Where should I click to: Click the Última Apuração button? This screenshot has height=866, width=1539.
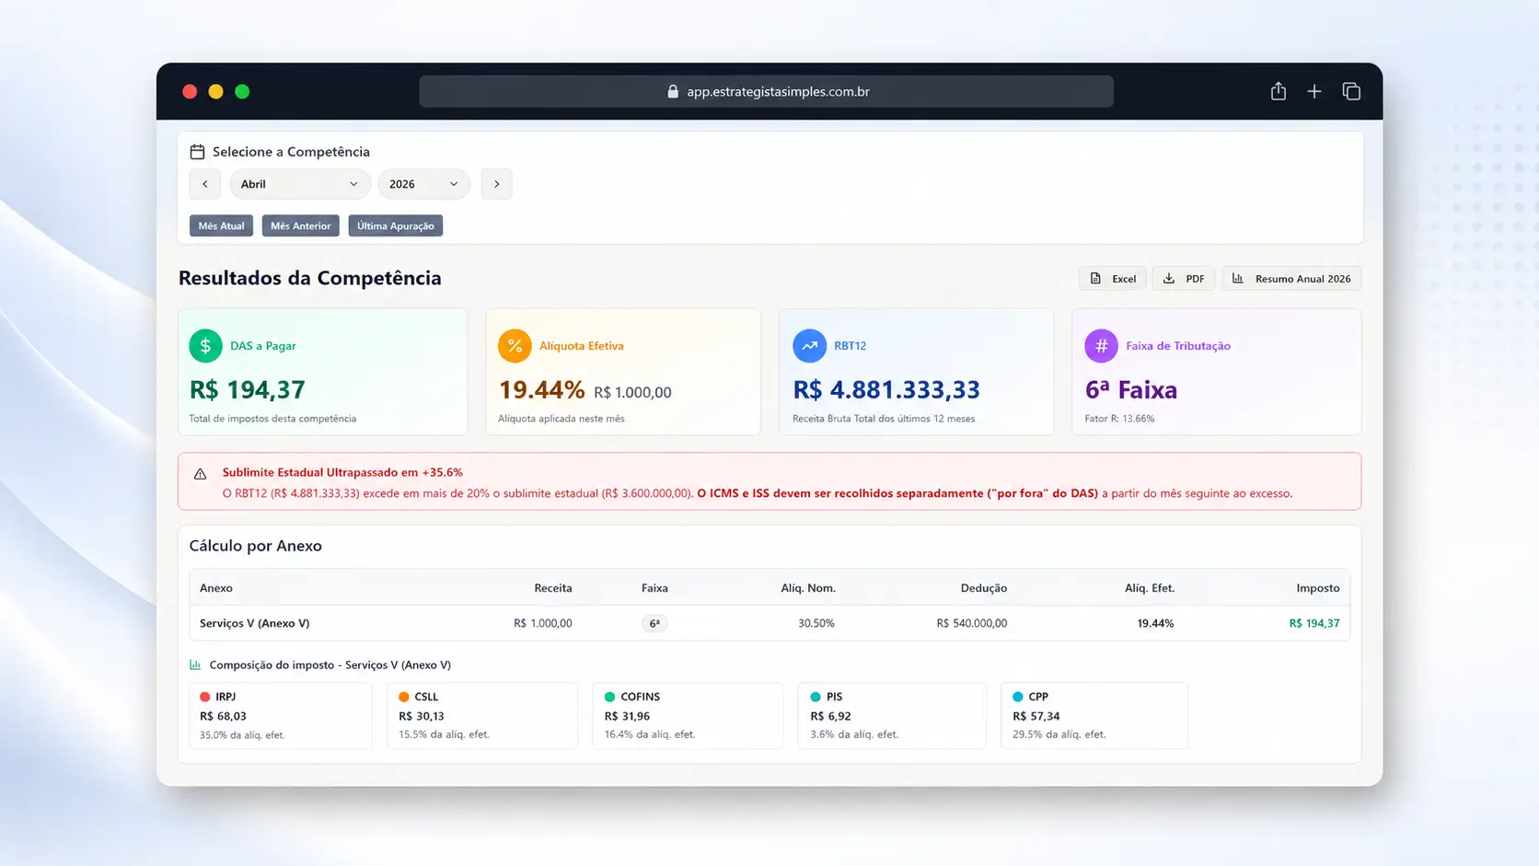pos(396,225)
